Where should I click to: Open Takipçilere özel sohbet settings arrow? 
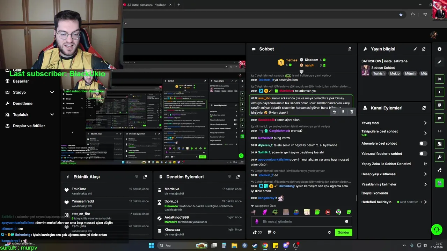[425, 133]
